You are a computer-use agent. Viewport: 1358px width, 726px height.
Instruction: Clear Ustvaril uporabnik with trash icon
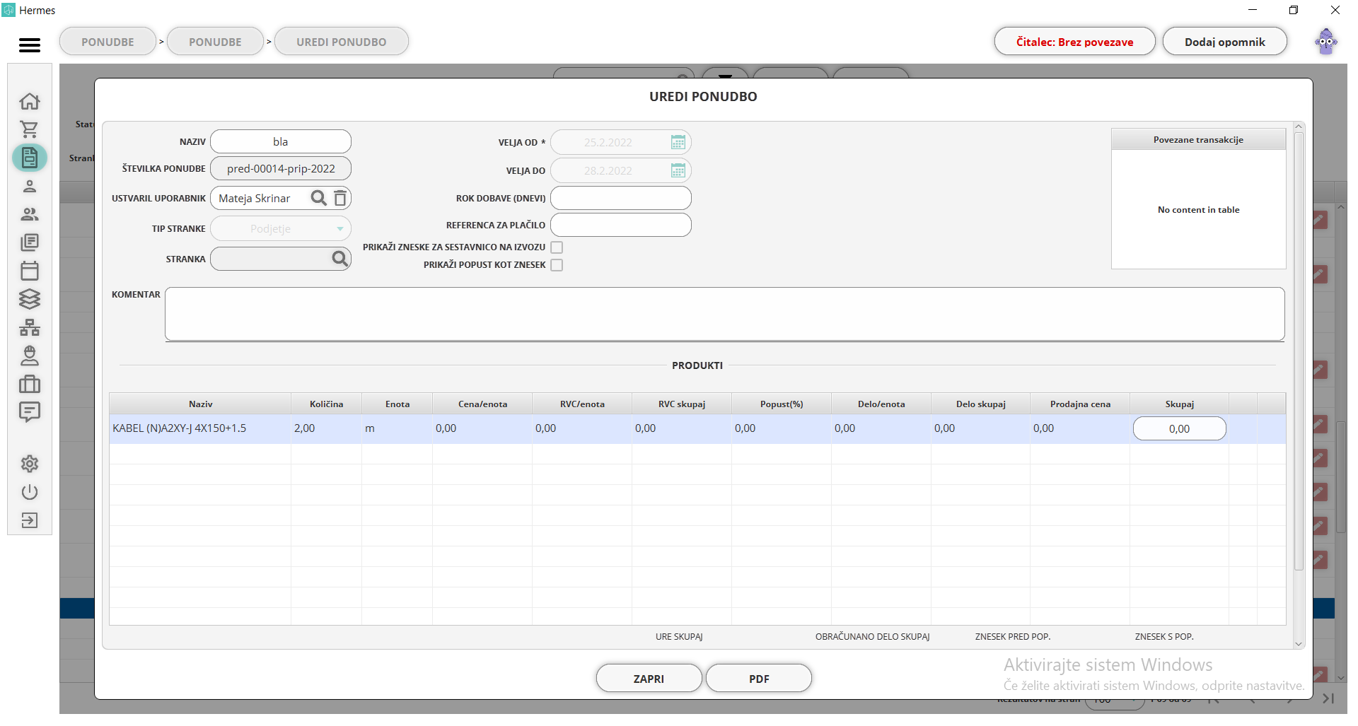(x=340, y=198)
